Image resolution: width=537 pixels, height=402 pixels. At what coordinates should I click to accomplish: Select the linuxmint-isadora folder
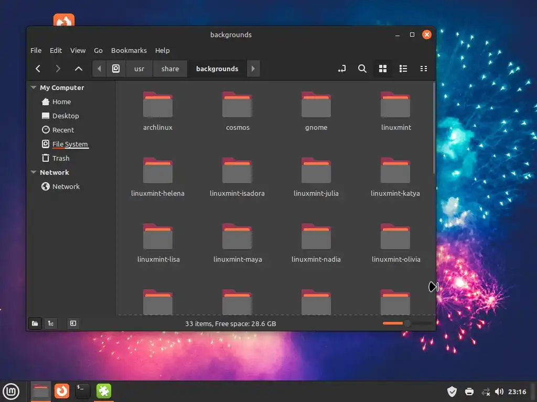click(237, 177)
